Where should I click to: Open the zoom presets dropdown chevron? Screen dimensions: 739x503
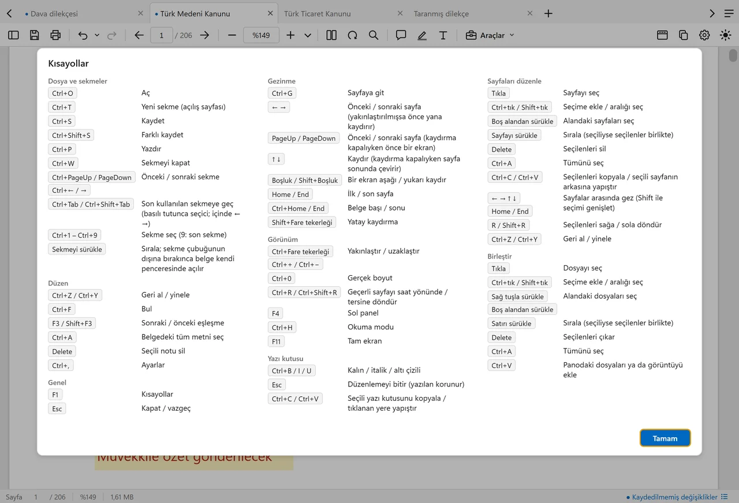pos(308,35)
